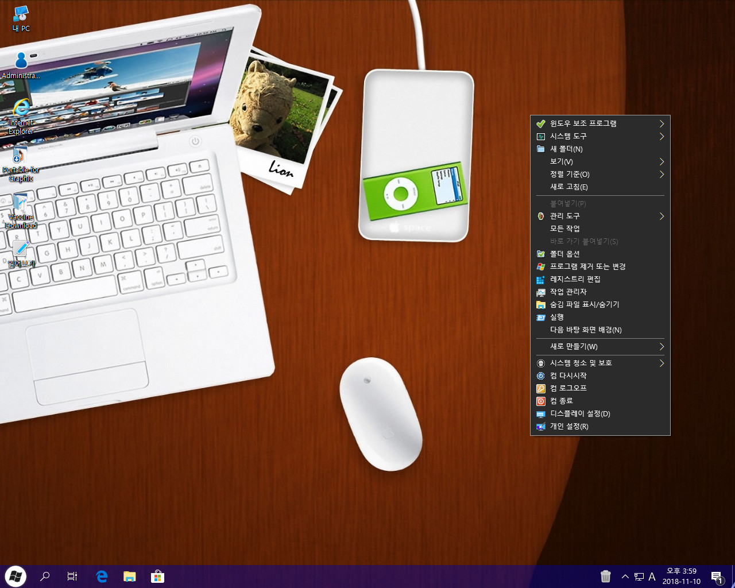This screenshot has height=588, width=735.
Task: Open the Recycle Bin tray icon
Action: click(605, 577)
